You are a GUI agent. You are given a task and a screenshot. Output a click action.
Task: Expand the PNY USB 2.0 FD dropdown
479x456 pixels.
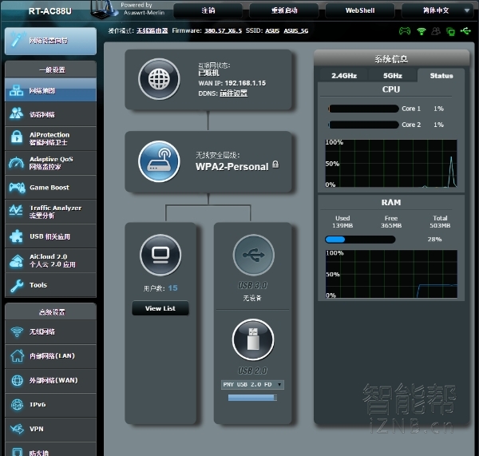252,384
